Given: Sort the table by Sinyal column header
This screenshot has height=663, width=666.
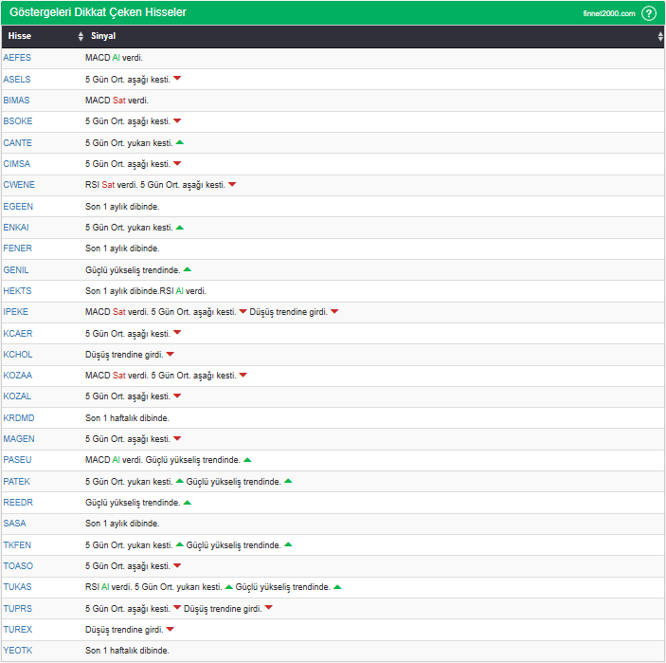Looking at the screenshot, I should 103,37.
